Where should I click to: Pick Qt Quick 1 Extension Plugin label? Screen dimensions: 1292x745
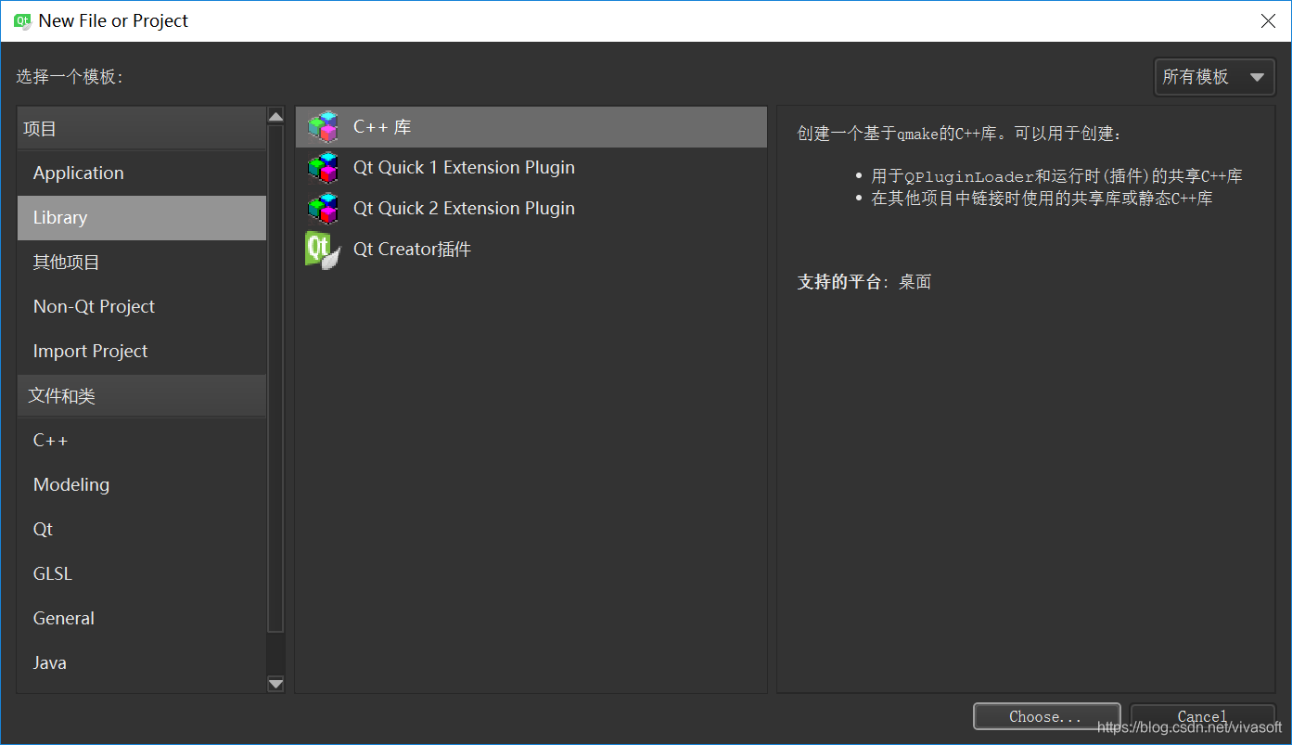click(x=464, y=168)
